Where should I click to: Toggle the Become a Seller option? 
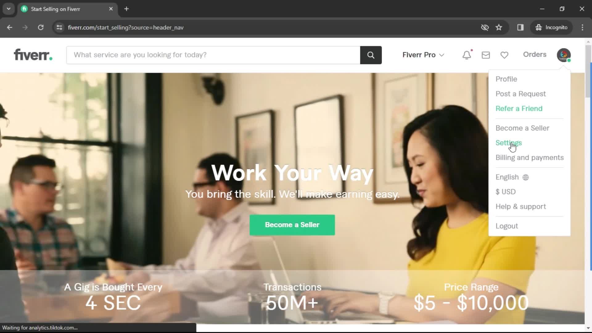(522, 128)
